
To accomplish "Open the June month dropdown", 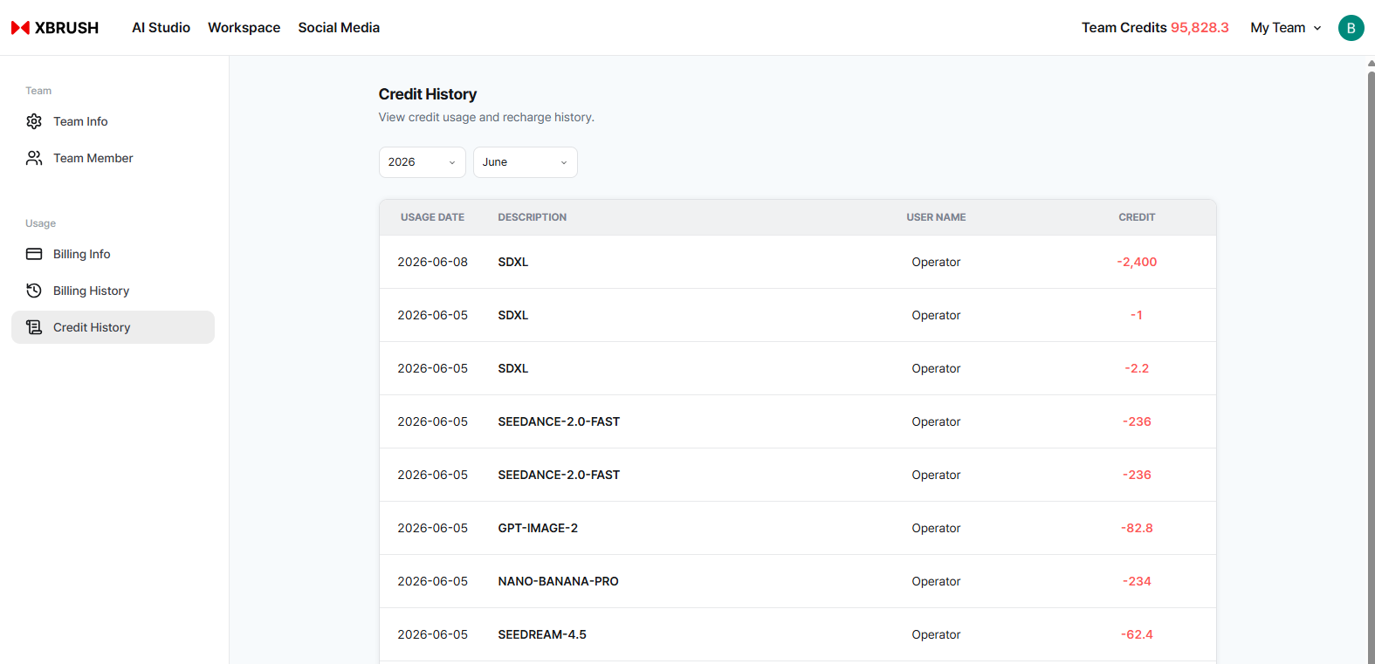I will click(x=526, y=162).
